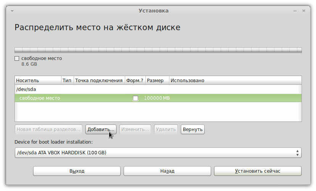Viewport: 316px width, 191px height.
Task: Select the свободное место partition row
Action: [x=158, y=98]
